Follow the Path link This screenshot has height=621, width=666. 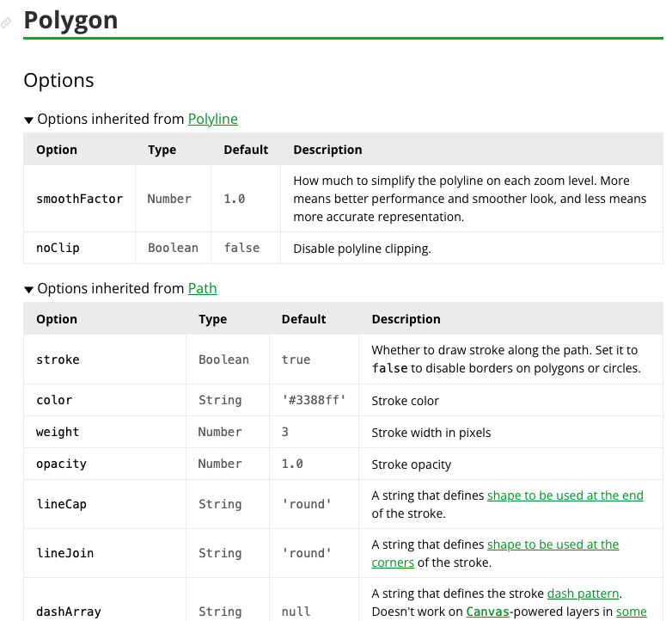click(202, 289)
